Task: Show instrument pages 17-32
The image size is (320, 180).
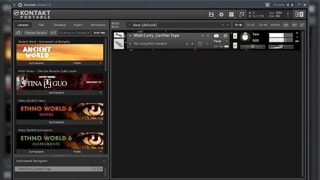Action: (250, 25)
